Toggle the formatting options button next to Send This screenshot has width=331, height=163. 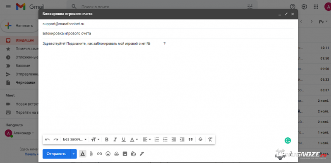[x=83, y=154]
